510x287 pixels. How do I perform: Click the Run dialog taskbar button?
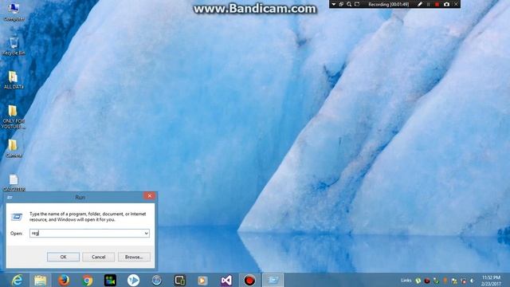click(x=273, y=280)
